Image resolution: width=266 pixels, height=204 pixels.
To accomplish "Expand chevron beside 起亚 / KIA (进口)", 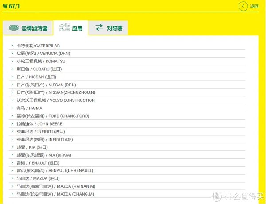I will click(x=12, y=147).
